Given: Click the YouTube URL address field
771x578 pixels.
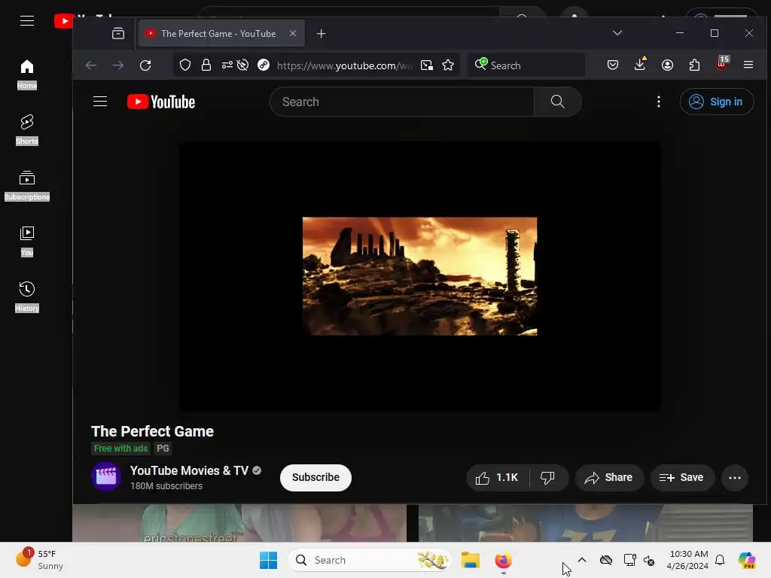Looking at the screenshot, I should pos(344,65).
